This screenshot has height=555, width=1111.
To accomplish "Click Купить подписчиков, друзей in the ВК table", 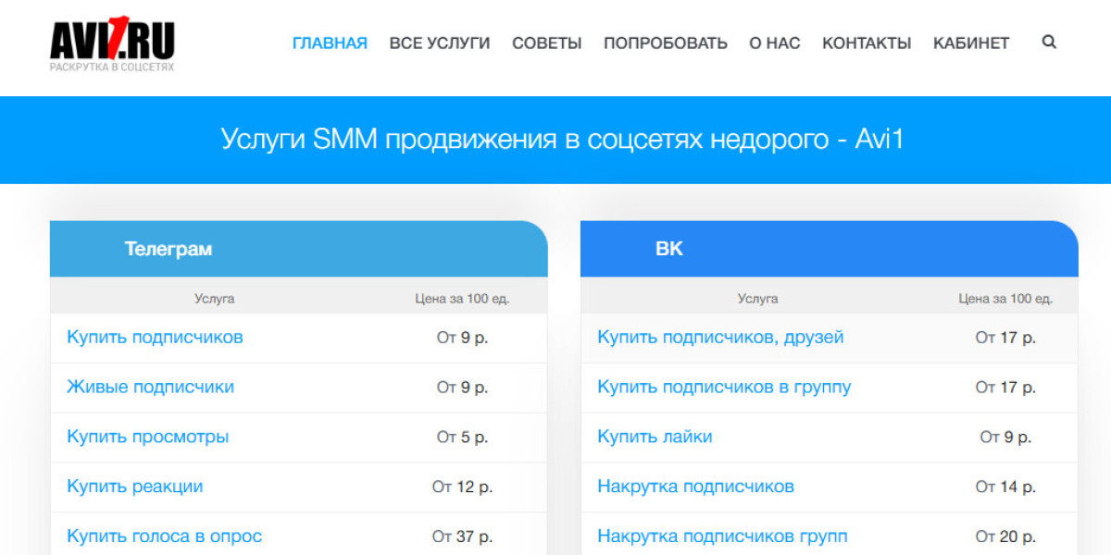I will coord(720,338).
